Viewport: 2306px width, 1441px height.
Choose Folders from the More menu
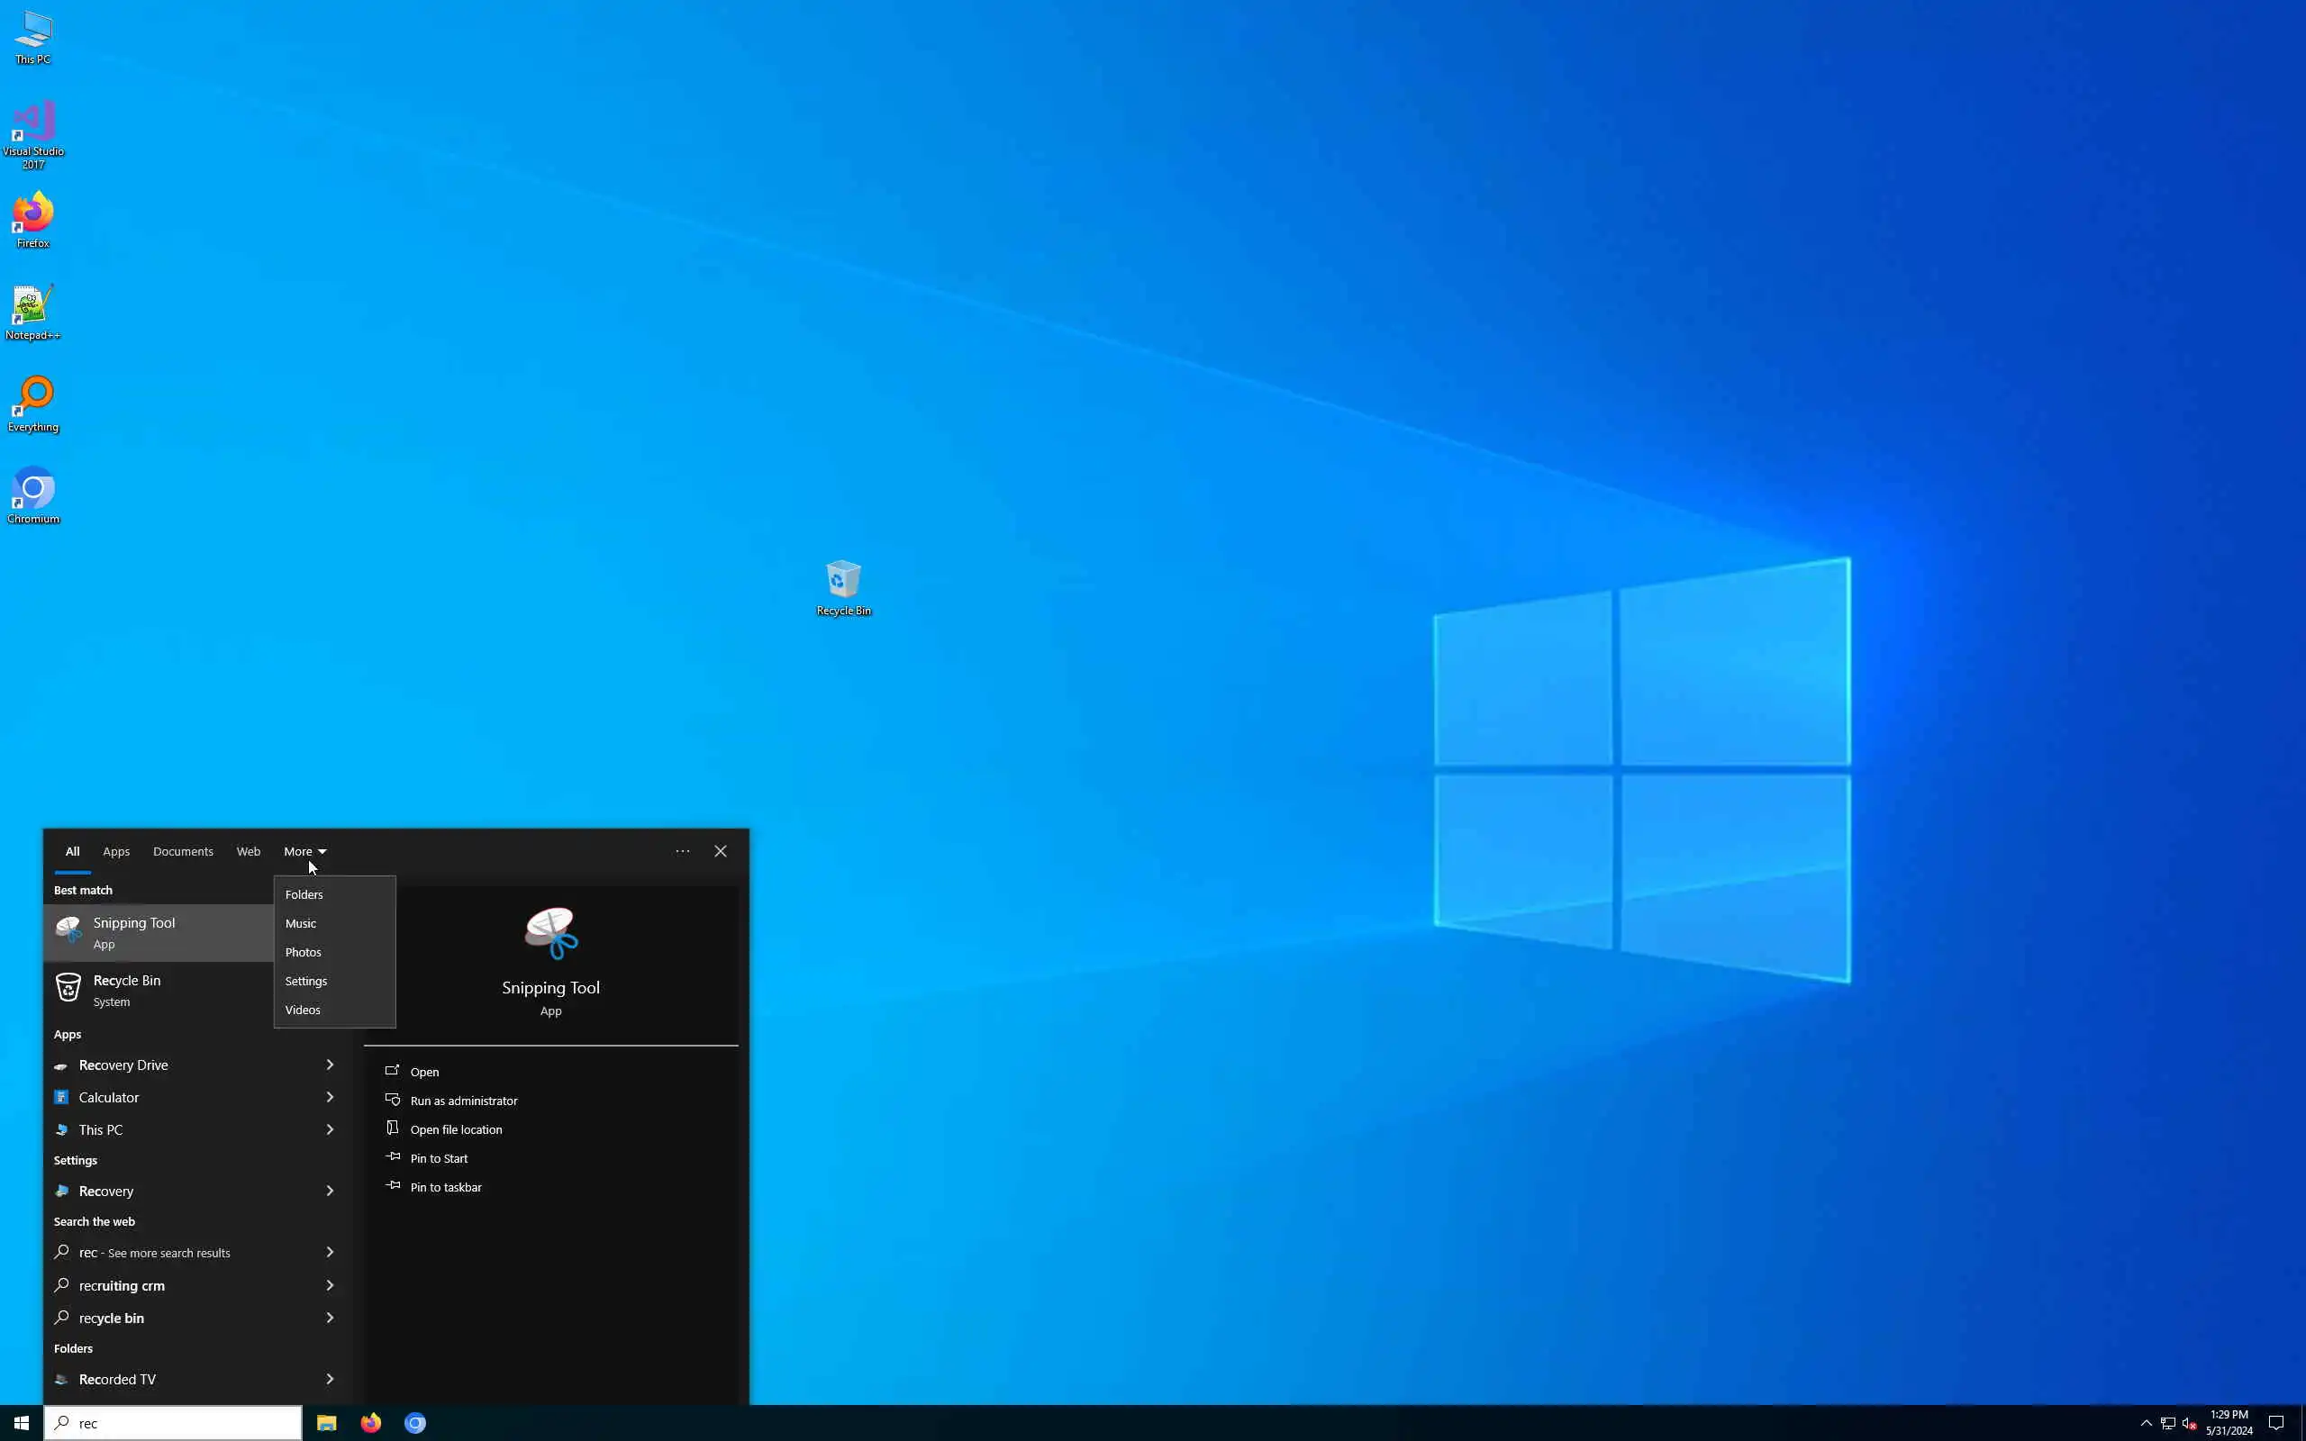click(304, 894)
